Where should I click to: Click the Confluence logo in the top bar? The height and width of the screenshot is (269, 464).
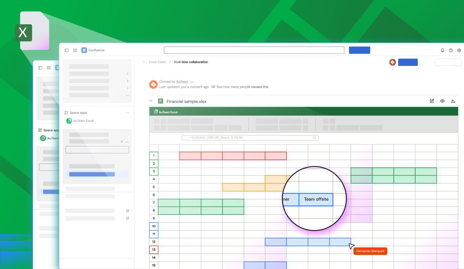tap(84, 50)
